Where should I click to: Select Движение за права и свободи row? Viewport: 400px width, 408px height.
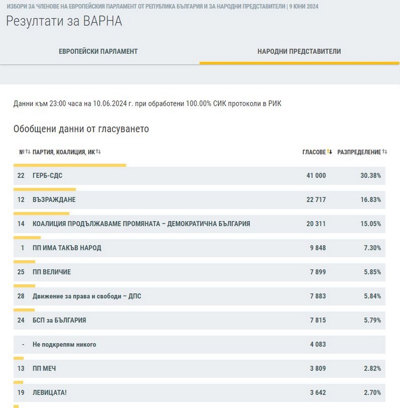click(199, 296)
